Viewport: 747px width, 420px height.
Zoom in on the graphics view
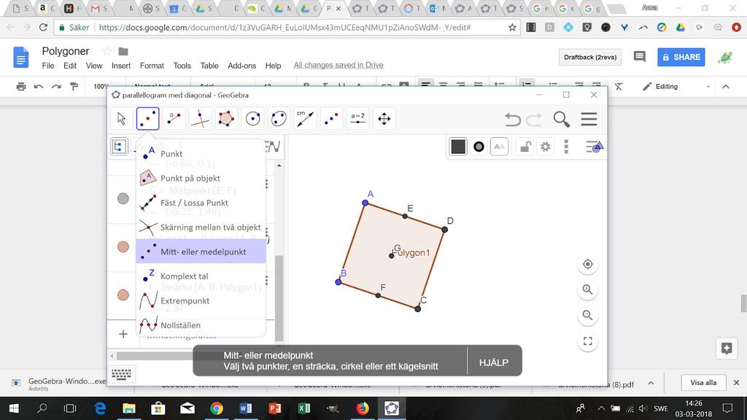[588, 289]
